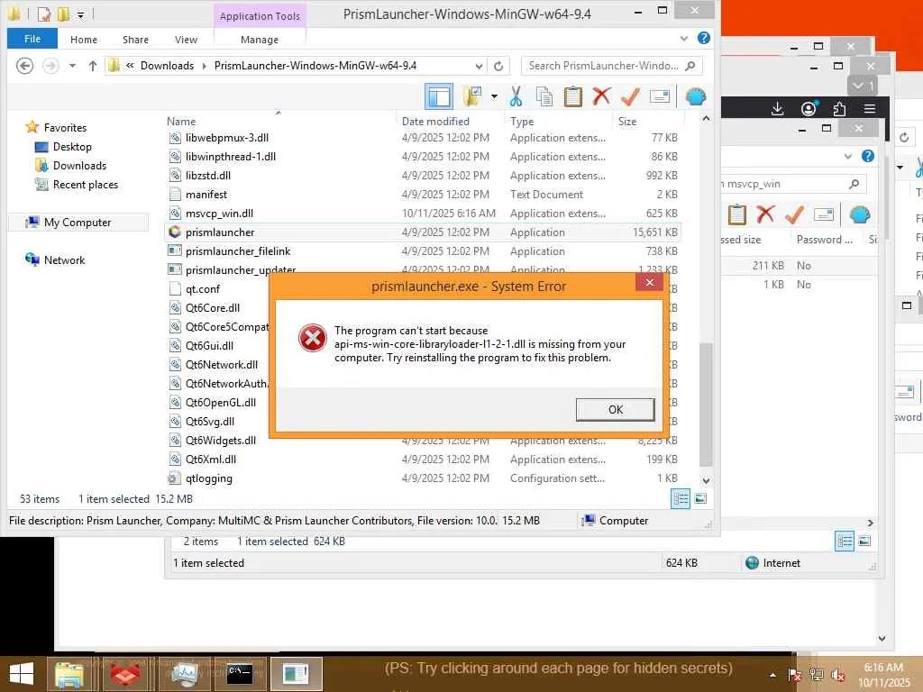
Task: Click the file list vertical scrollbar thumb
Action: (x=706, y=405)
